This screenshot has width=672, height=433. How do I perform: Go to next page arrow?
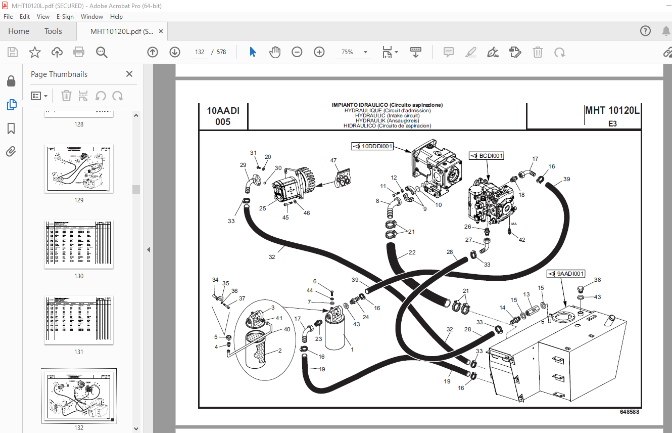tap(175, 52)
